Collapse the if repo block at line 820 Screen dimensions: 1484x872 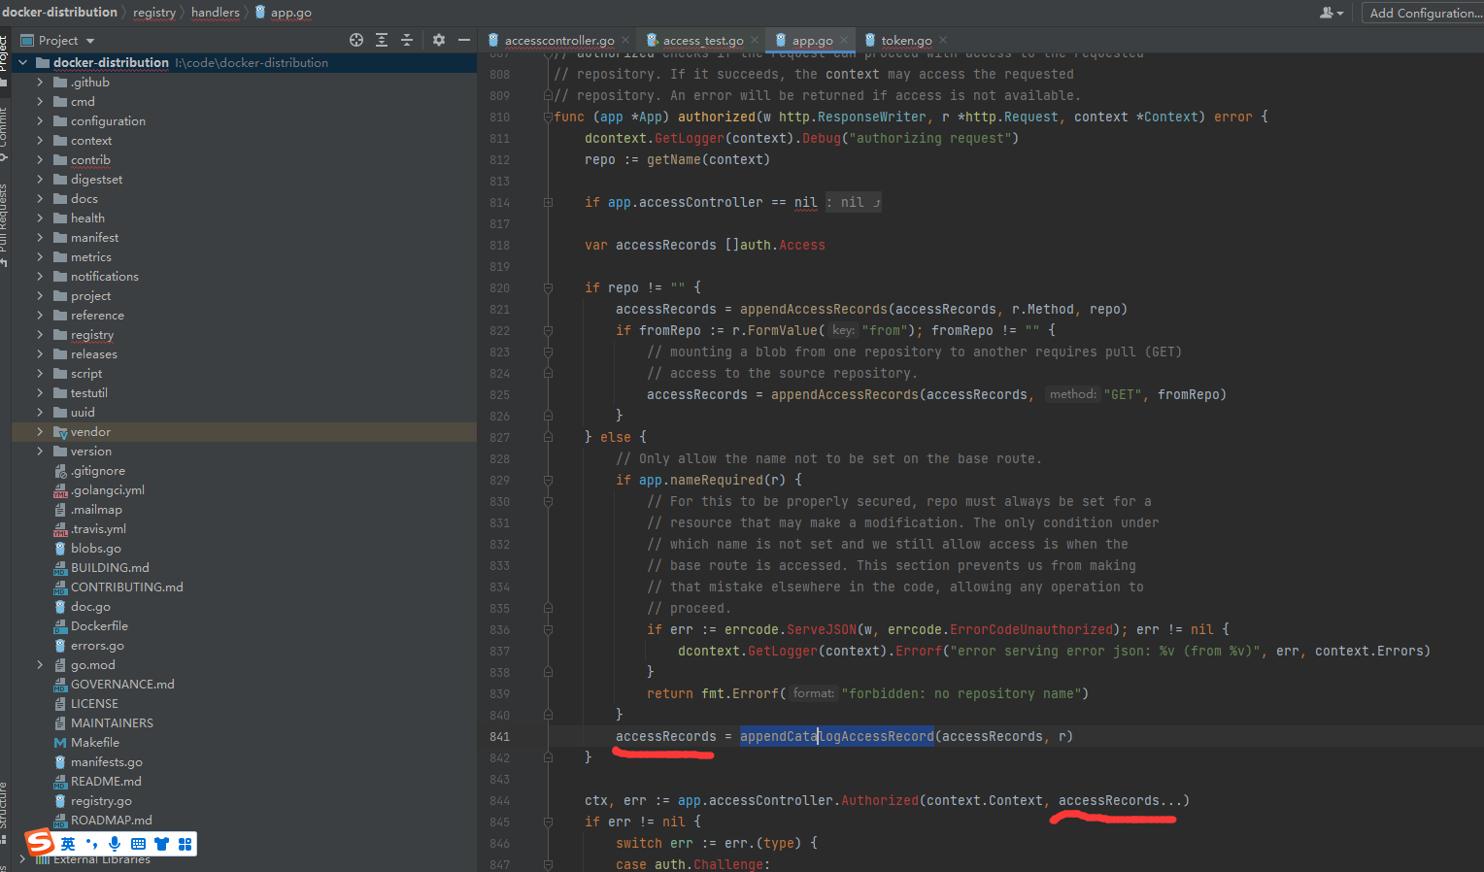pos(547,286)
